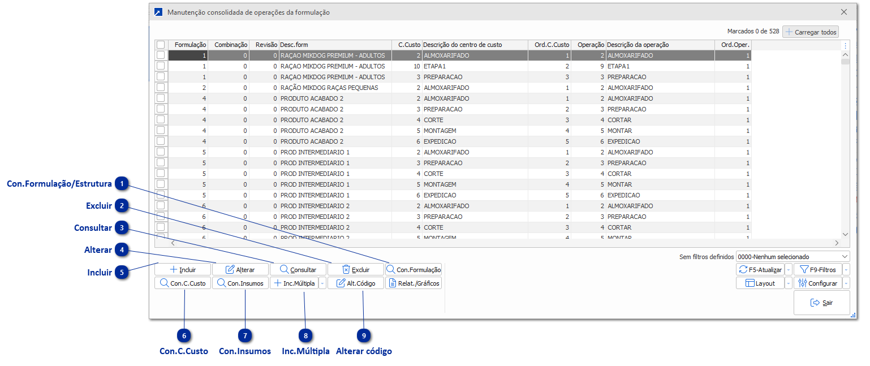This screenshot has height=366, width=870.
Task: Sort by the Ord.Oper. column header
Action: pyautogui.click(x=733, y=45)
